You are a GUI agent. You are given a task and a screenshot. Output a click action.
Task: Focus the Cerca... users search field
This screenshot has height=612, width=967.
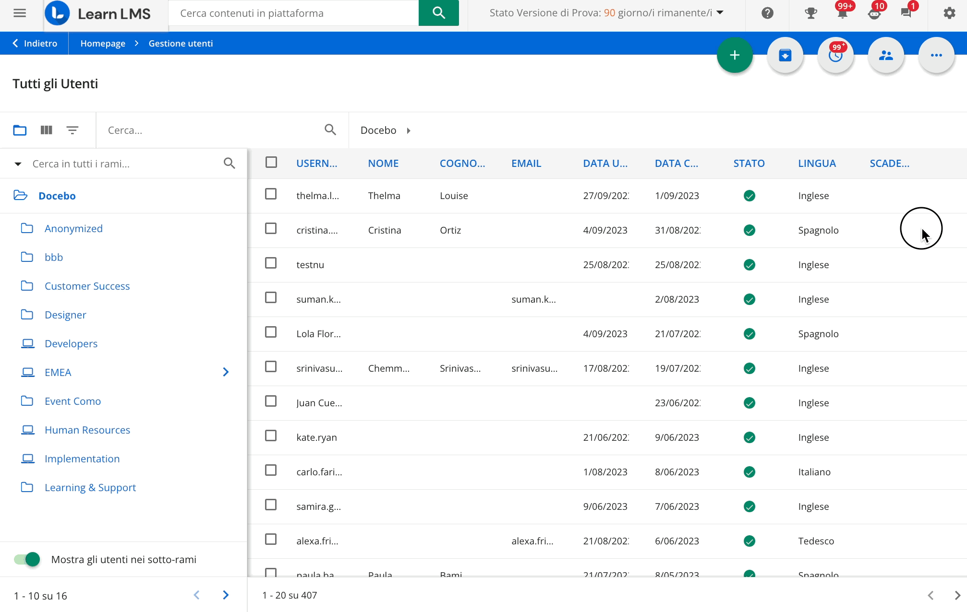point(211,130)
